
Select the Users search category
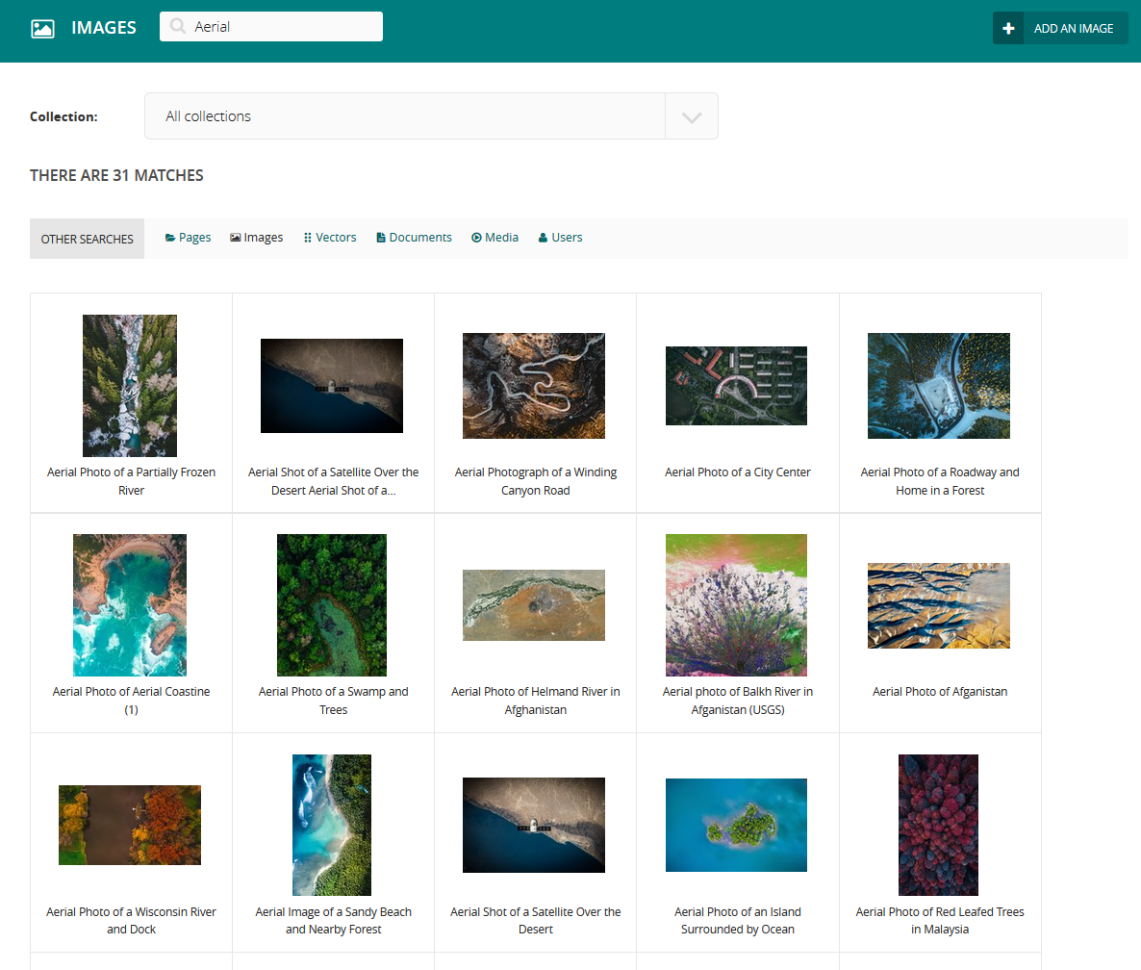pyautogui.click(x=560, y=237)
